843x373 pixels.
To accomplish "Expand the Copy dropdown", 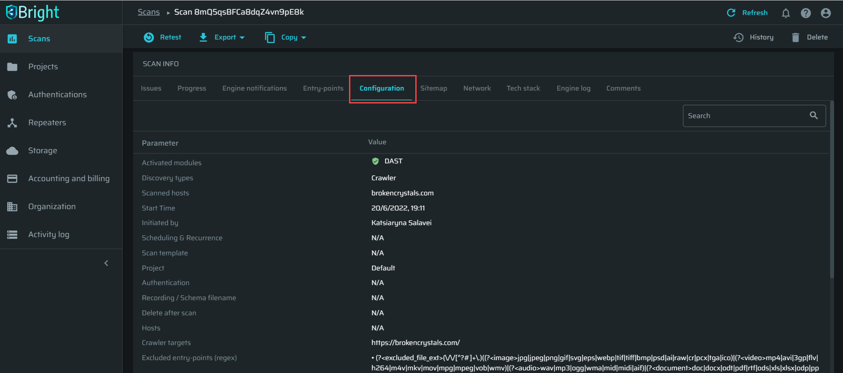I will pos(286,38).
